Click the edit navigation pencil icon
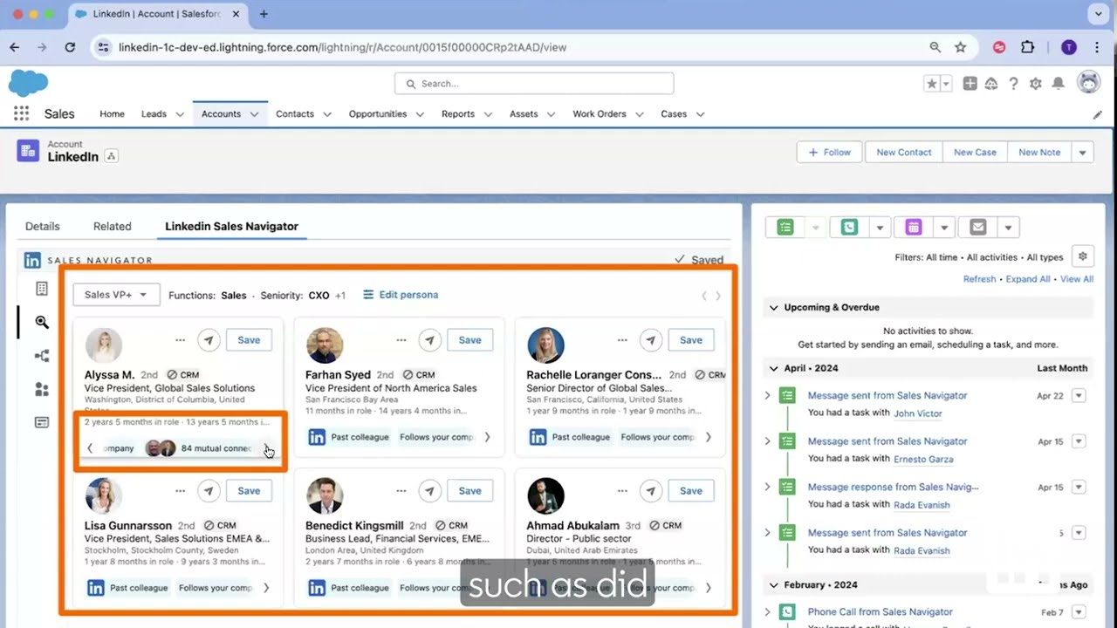1117x628 pixels. click(1097, 114)
